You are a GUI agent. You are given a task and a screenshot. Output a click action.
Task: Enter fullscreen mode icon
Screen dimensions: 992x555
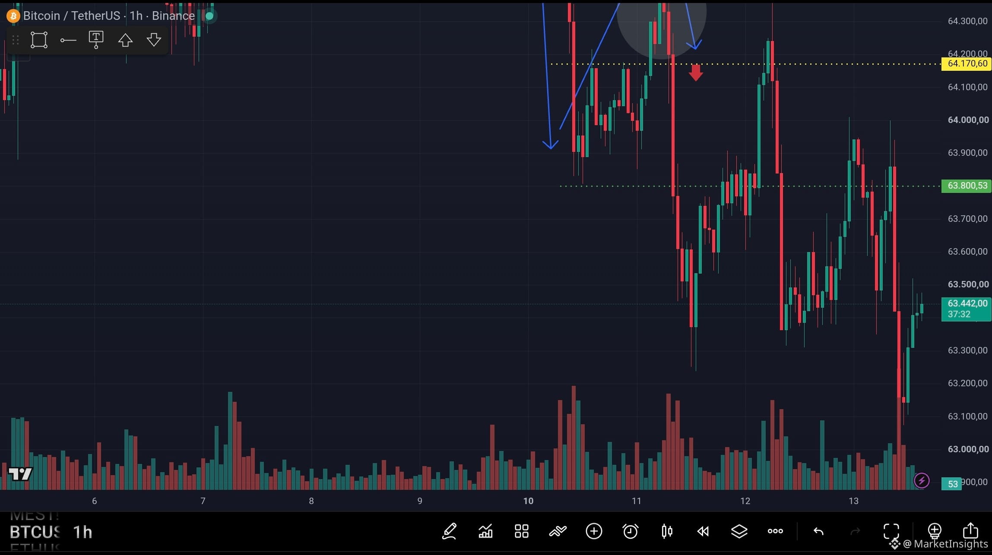(x=891, y=531)
